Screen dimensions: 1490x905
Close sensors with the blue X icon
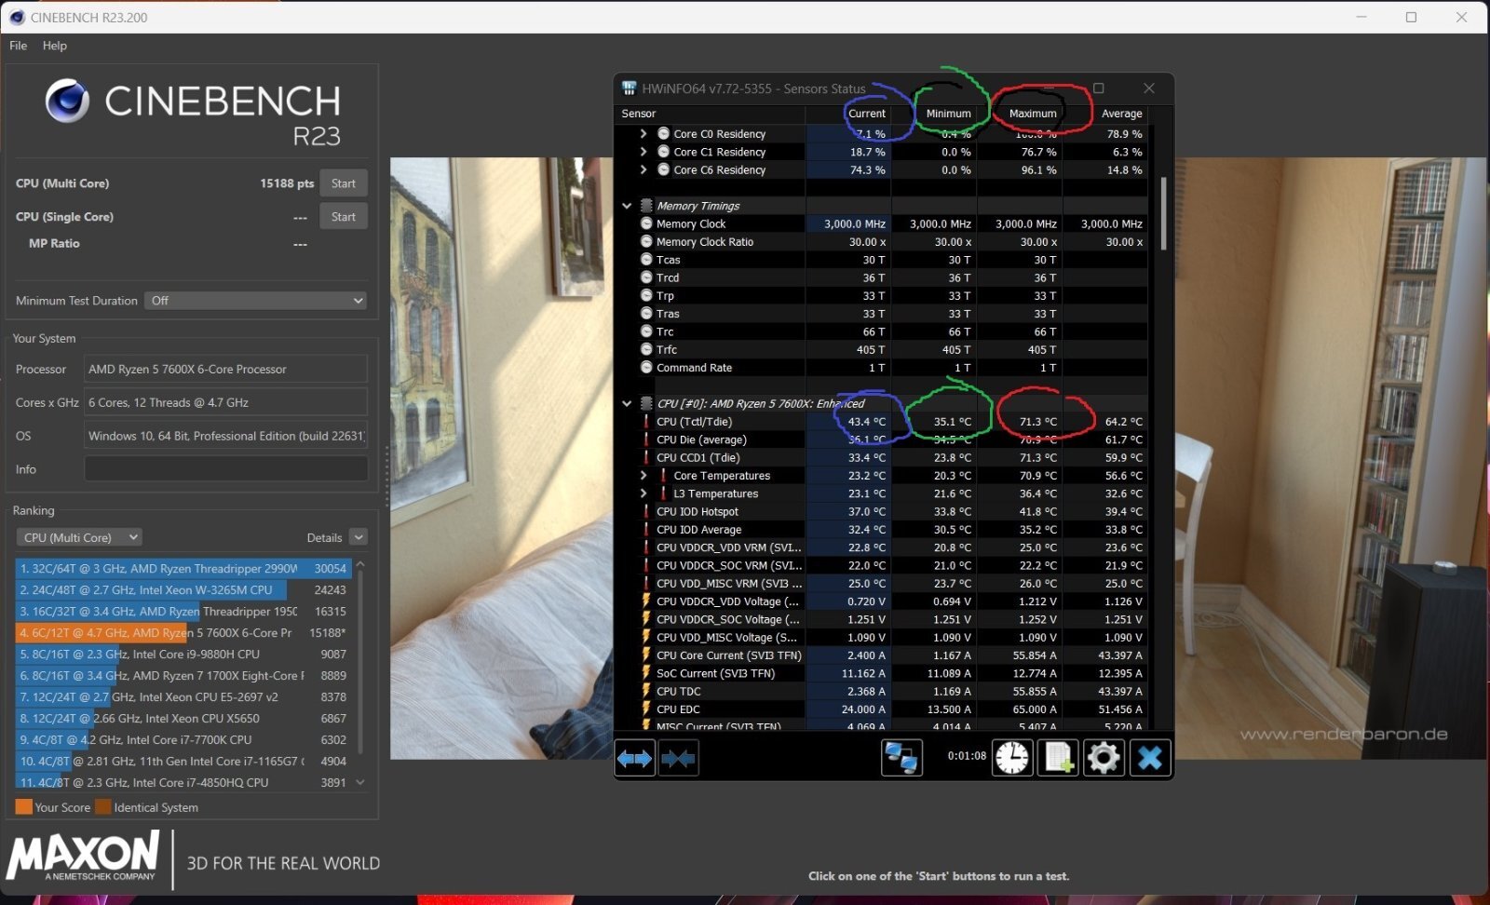pyautogui.click(x=1150, y=758)
